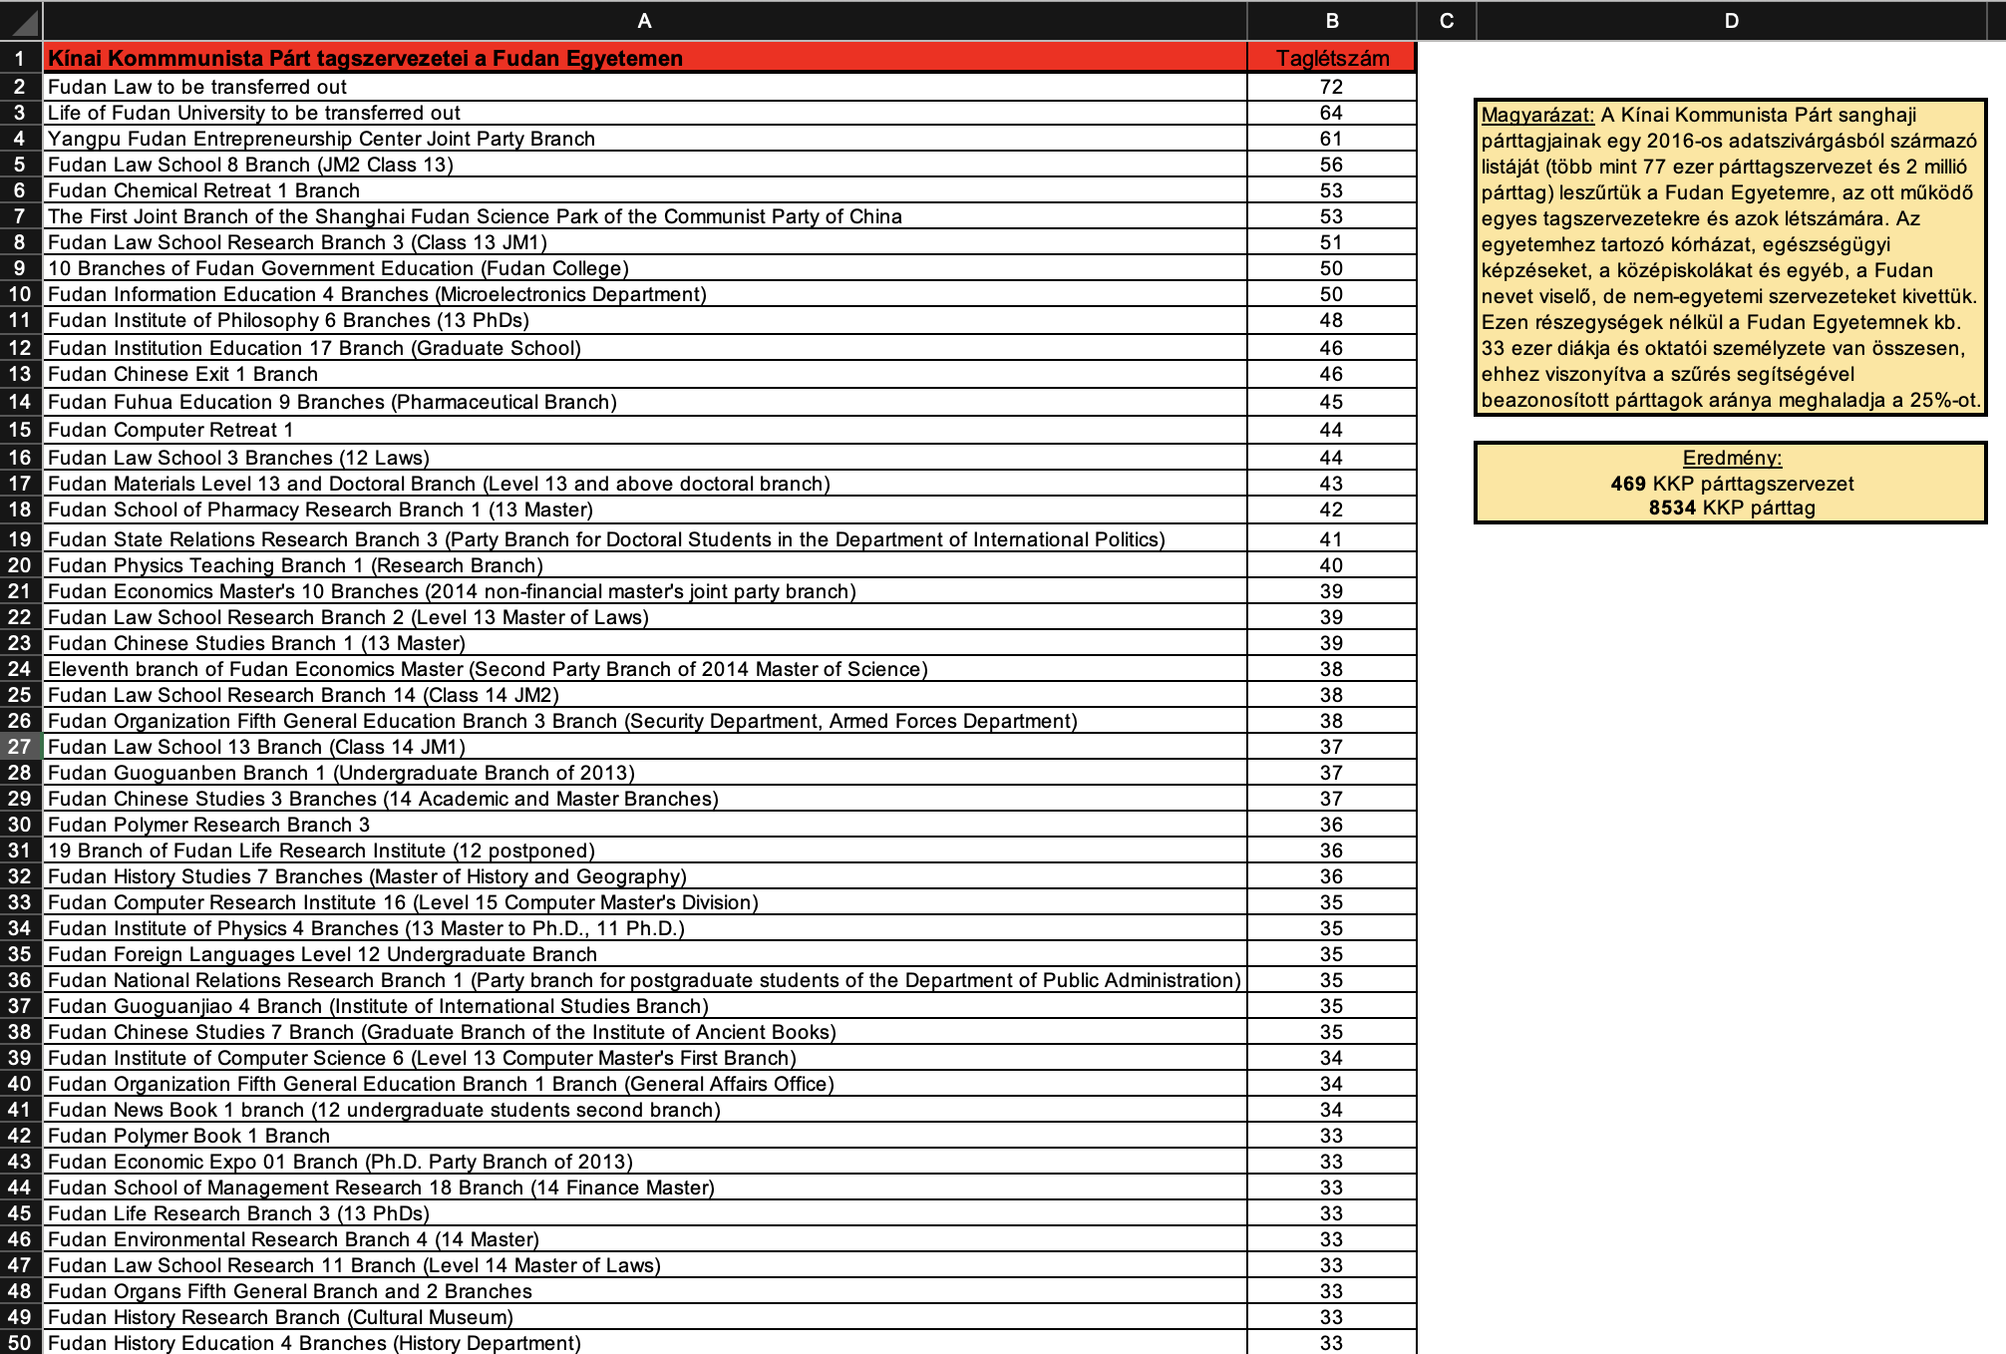Select row 50 header
Image resolution: width=2006 pixels, height=1354 pixels.
[x=21, y=1342]
